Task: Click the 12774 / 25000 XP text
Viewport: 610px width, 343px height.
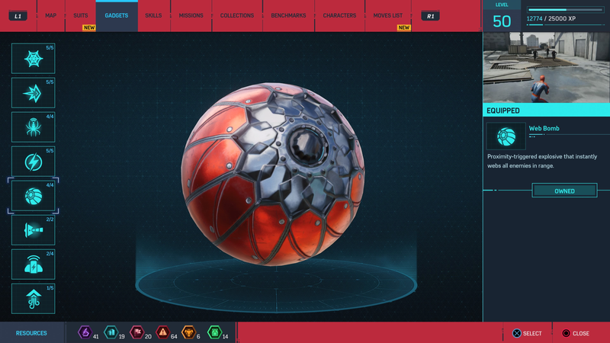Action: pos(551,18)
